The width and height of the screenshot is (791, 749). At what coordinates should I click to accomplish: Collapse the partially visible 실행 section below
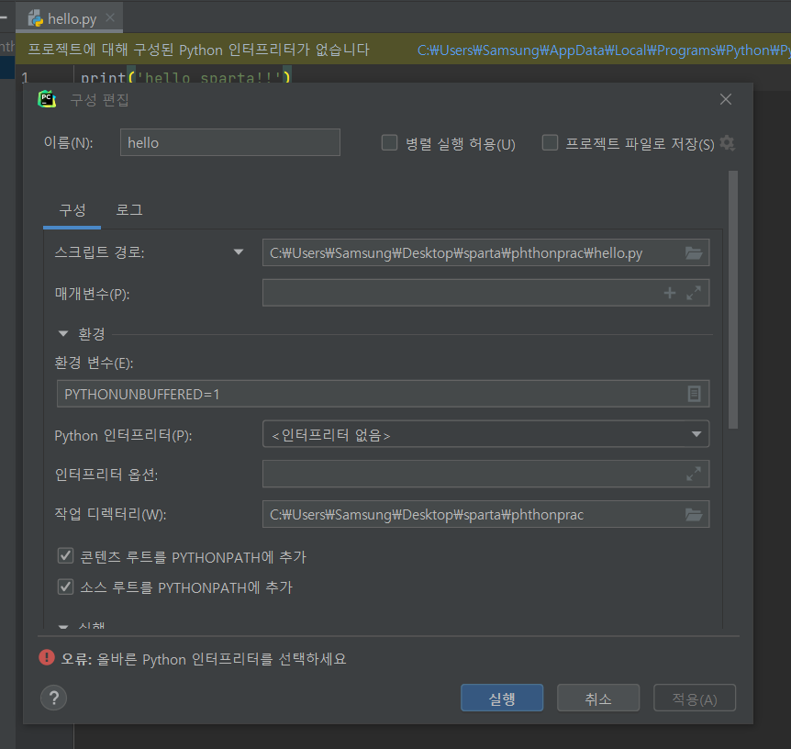[63, 626]
